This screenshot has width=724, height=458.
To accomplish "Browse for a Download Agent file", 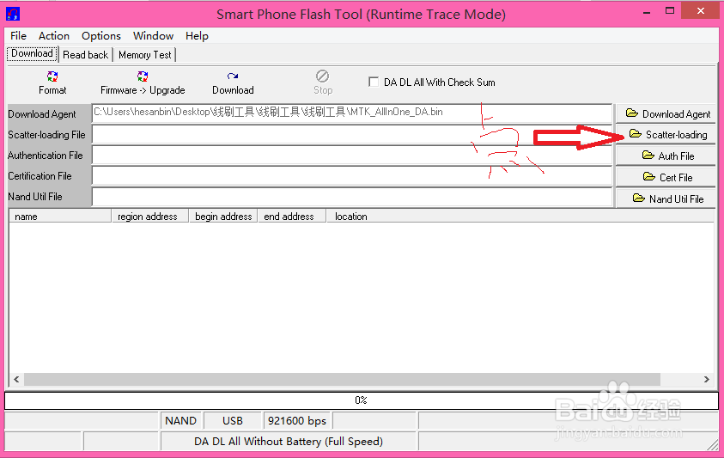I will pos(666,113).
